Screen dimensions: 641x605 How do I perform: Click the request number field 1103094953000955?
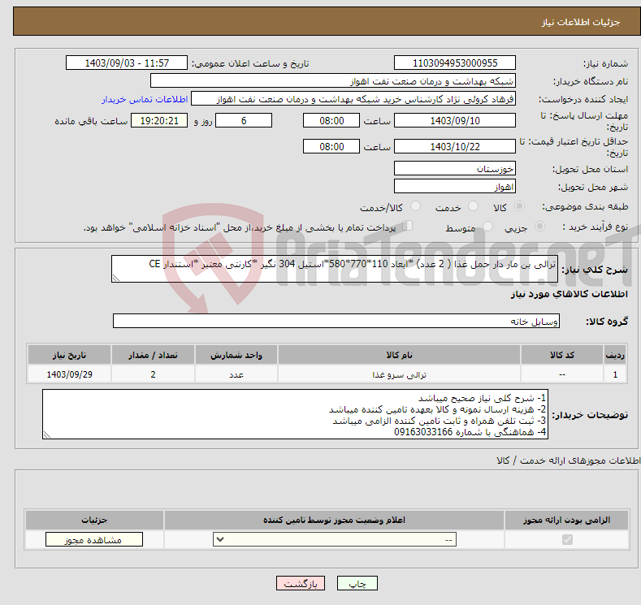coord(455,63)
